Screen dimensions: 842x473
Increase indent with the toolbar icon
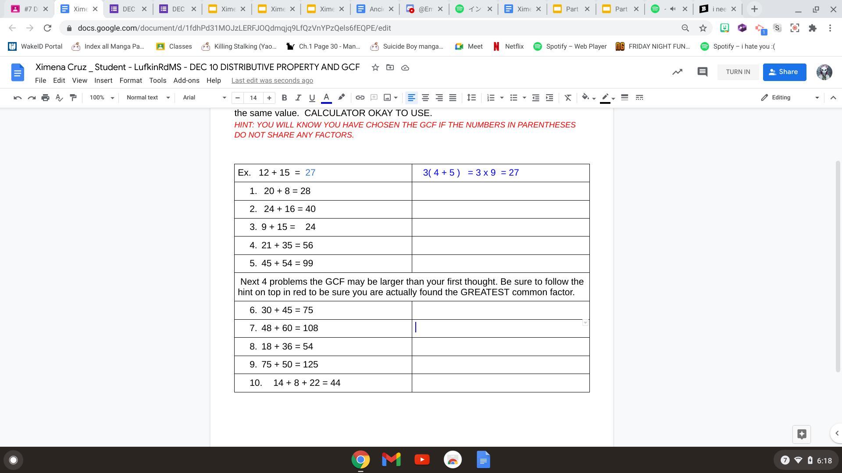pyautogui.click(x=549, y=98)
